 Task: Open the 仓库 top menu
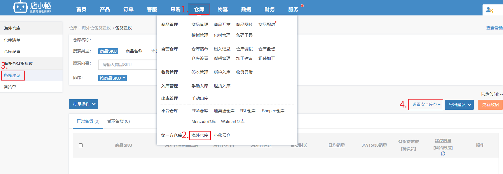coord(199,9)
